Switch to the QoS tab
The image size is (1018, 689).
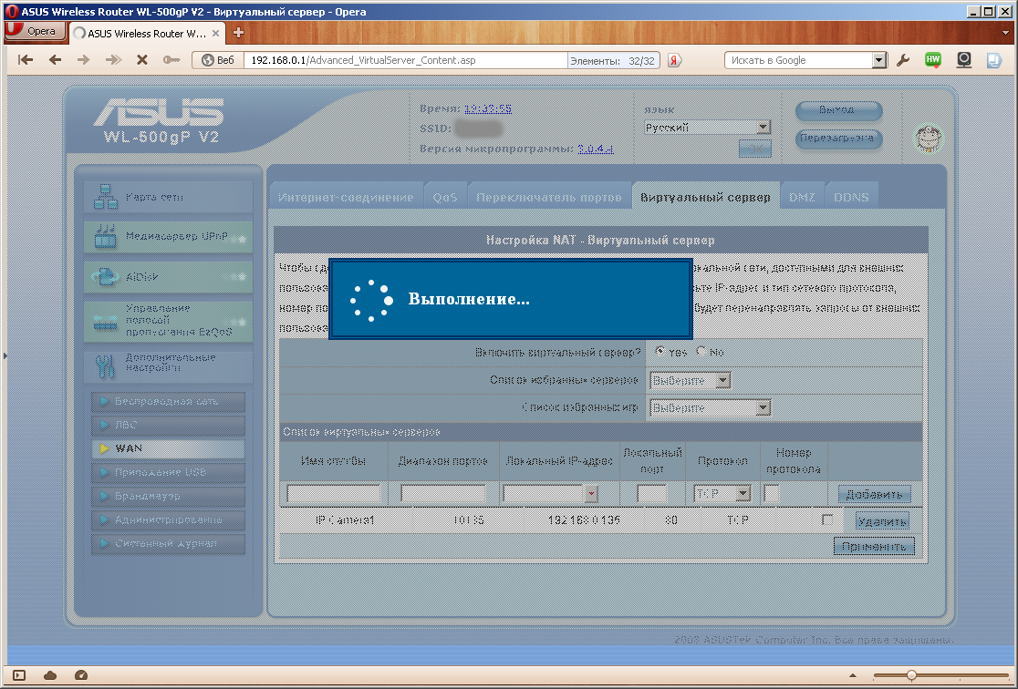pos(445,197)
